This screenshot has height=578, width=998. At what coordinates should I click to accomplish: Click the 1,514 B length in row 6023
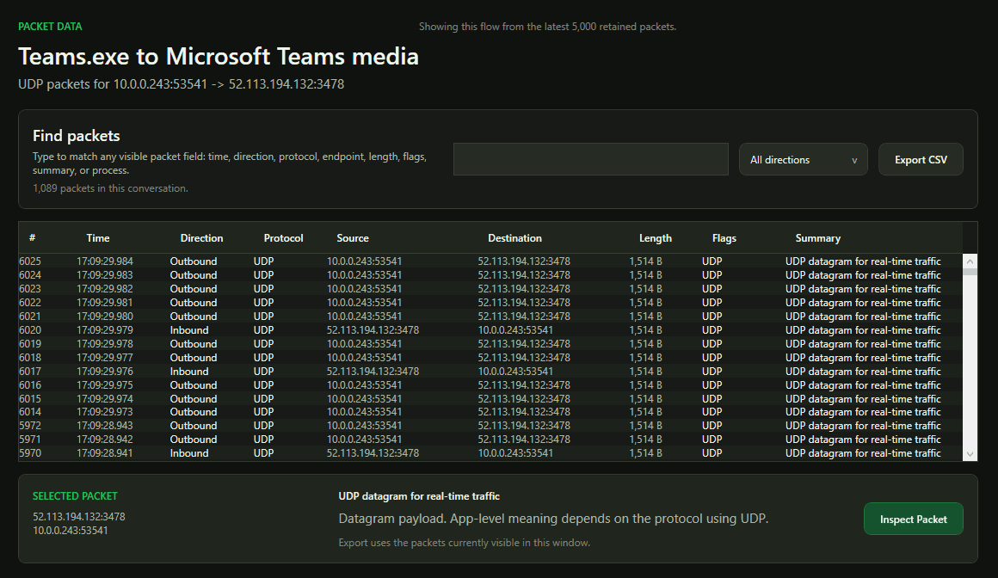[645, 288]
